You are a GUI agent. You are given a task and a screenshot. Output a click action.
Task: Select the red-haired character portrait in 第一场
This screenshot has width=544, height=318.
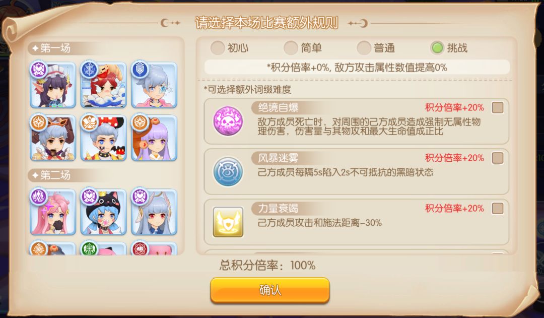tap(103, 85)
